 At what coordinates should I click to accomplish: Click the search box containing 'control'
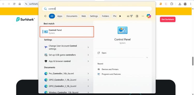coord(97,9)
